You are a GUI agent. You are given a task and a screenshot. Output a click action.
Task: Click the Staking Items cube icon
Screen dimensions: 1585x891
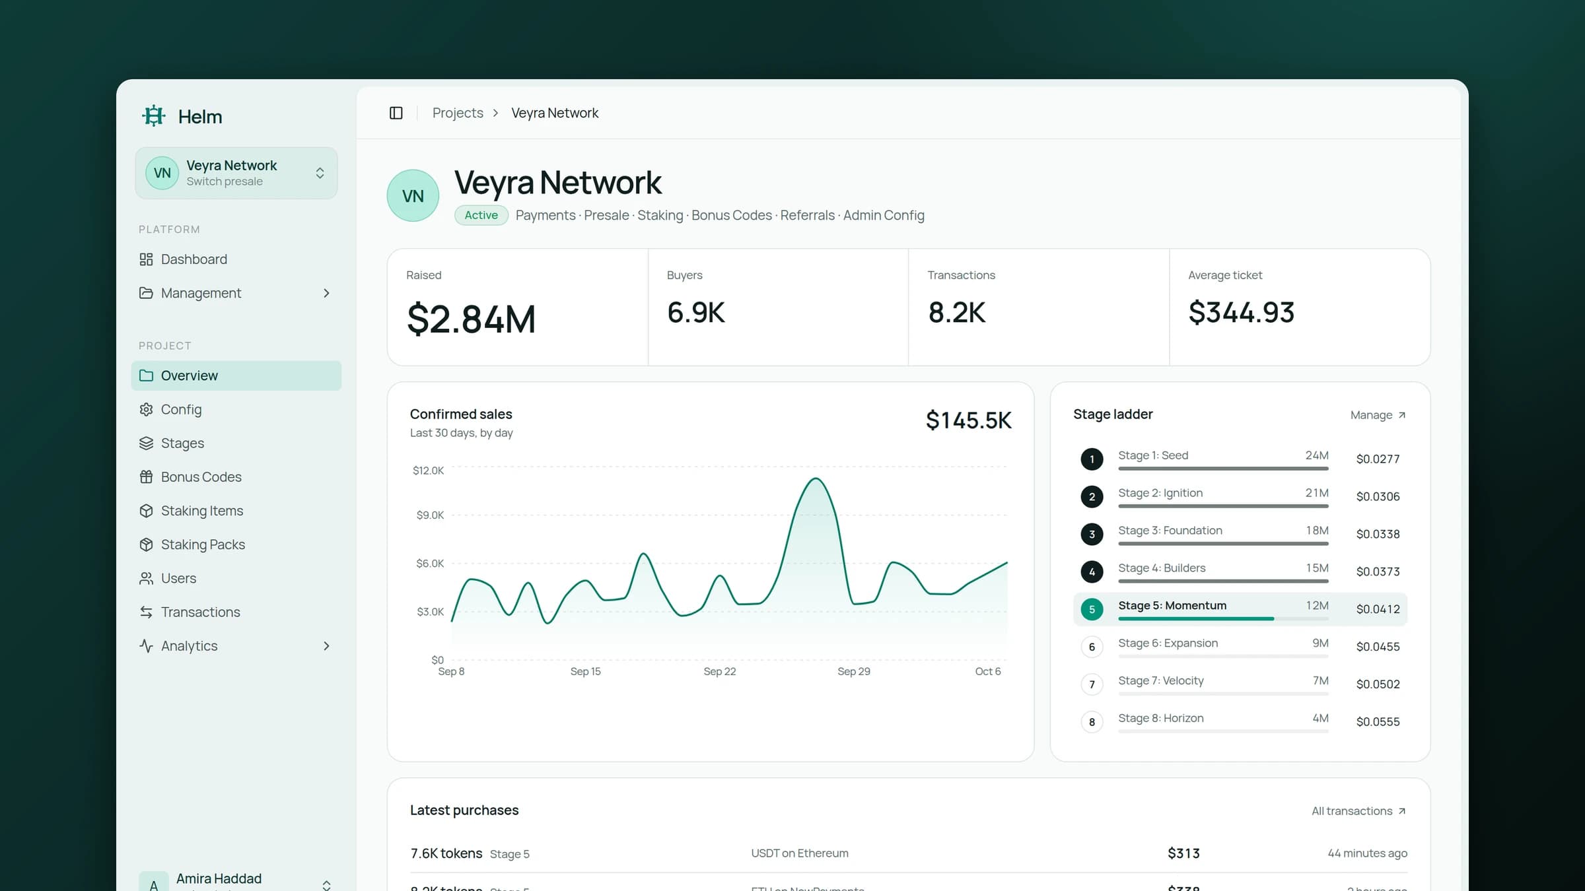click(146, 511)
